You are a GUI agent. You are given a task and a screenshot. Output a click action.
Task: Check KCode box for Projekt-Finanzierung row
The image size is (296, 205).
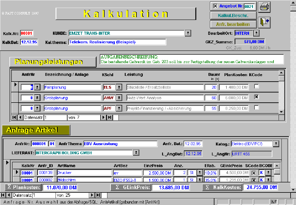tap(256, 108)
